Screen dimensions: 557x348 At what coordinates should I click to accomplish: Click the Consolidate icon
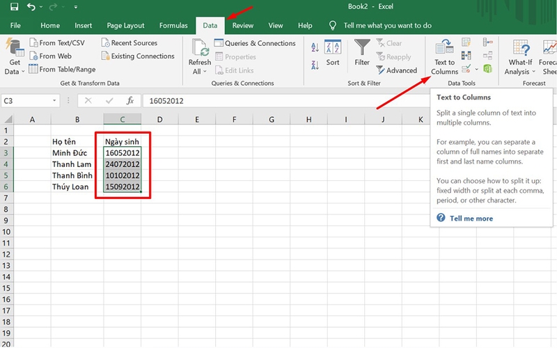coord(488,42)
